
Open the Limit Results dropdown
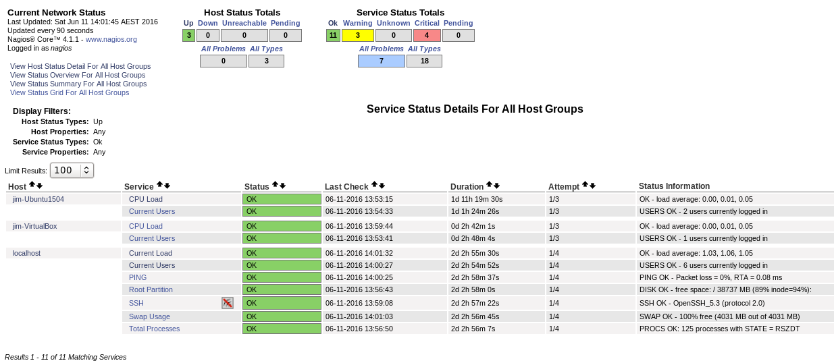[72, 170]
